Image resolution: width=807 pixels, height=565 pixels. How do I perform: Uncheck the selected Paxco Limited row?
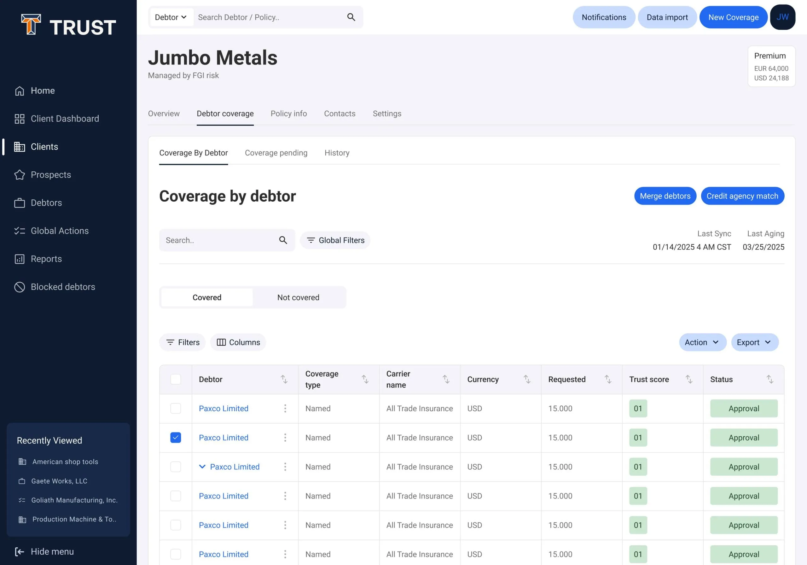click(175, 438)
